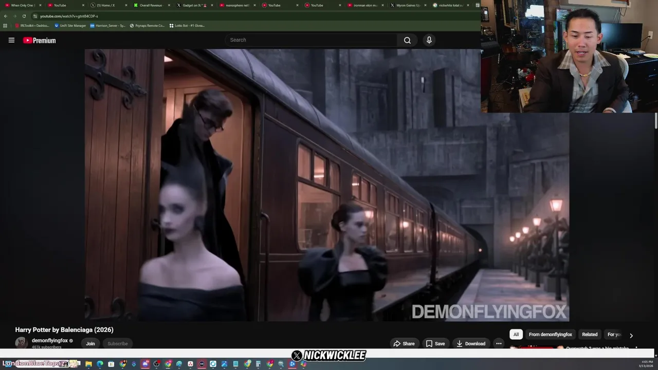
Task: Open the three-dot more actions menu
Action: [x=498, y=343]
